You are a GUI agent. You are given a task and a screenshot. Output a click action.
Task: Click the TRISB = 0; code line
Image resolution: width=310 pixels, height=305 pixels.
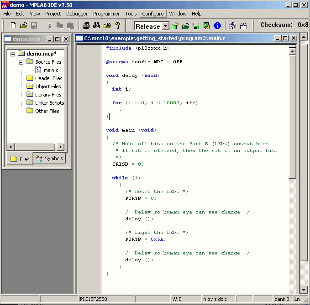pos(128,164)
